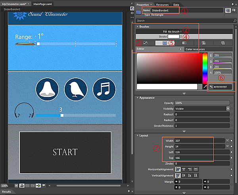Image resolution: width=238 pixels, height=195 pixels.
Task: Set horizontal alignment to Stretch
Action: click(195, 170)
